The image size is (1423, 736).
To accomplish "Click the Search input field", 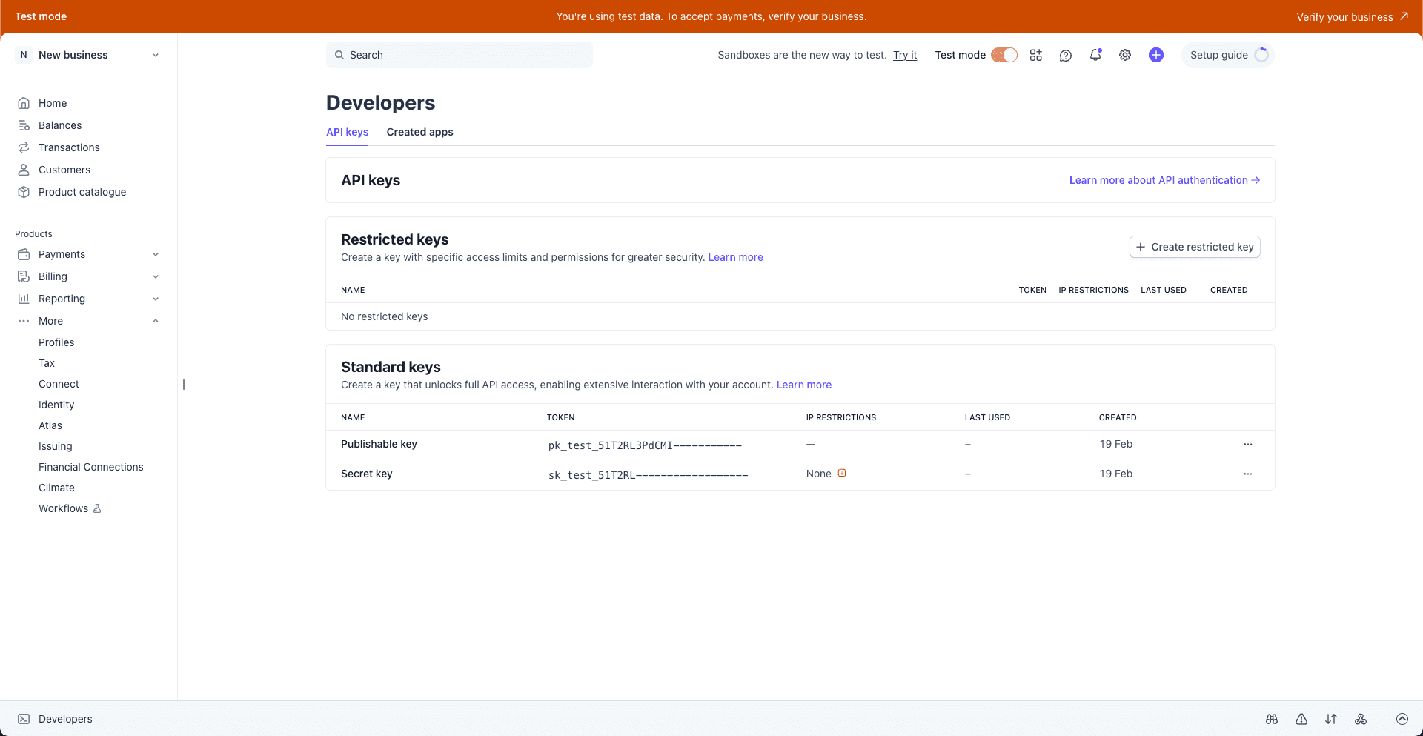I will (x=460, y=55).
